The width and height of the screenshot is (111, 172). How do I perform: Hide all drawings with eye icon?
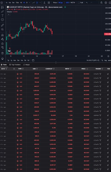[x=2, y=48]
